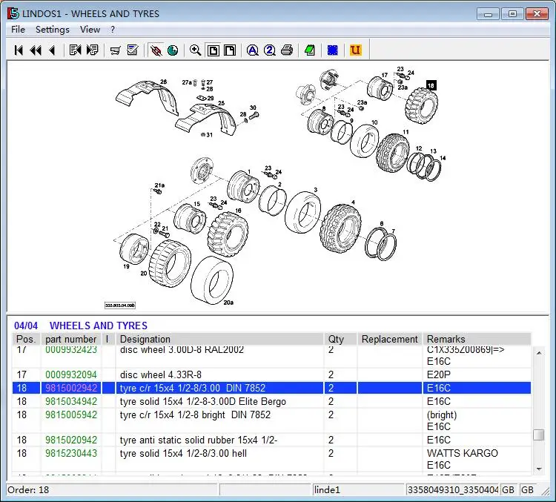Image resolution: width=556 pixels, height=502 pixels.
Task: Toggle the globe toolbar button
Action: (x=172, y=50)
